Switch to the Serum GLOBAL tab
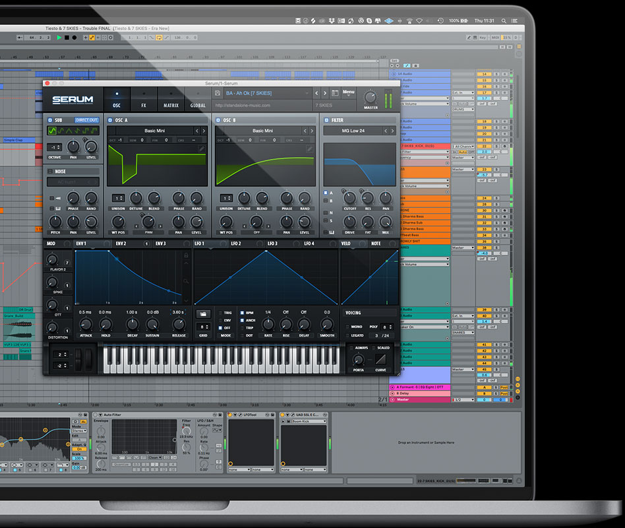 point(198,100)
